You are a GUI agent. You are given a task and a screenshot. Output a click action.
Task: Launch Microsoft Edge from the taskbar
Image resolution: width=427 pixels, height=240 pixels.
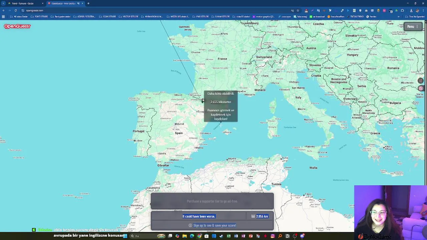(x=192, y=236)
